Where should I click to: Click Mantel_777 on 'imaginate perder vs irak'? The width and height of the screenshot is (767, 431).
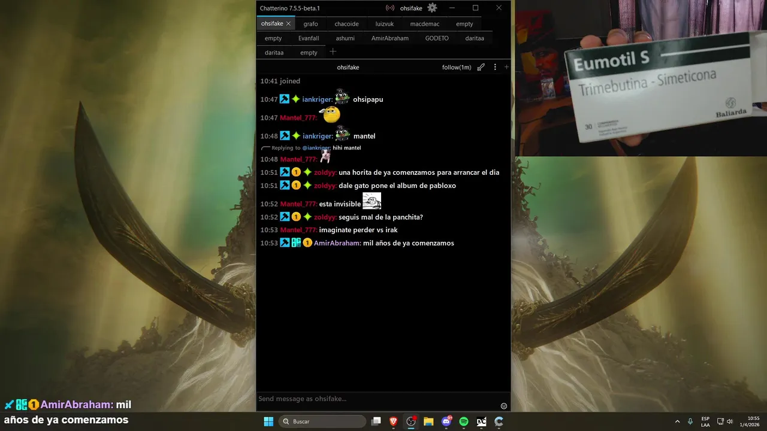(298, 230)
